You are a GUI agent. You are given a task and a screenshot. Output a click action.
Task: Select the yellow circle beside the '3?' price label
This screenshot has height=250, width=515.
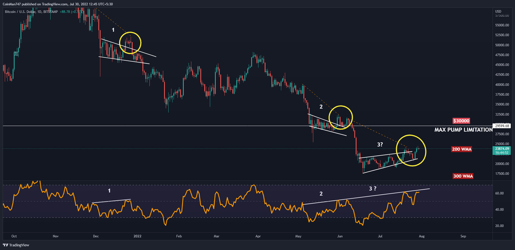(x=411, y=151)
